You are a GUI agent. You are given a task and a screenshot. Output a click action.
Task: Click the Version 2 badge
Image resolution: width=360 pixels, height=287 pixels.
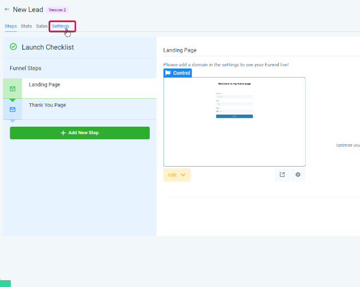click(57, 10)
